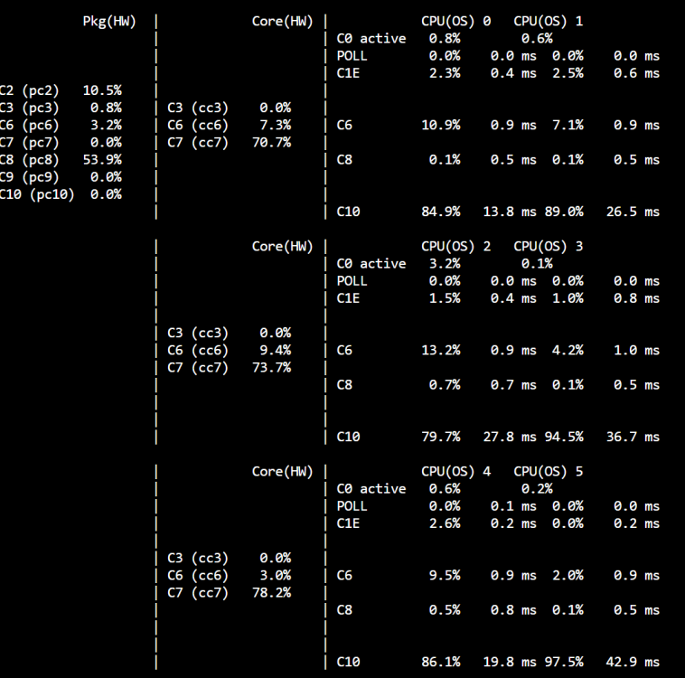Click CPU 4 C6 residency 9.5%
Screen dimensions: 685x678
pyautogui.click(x=445, y=575)
